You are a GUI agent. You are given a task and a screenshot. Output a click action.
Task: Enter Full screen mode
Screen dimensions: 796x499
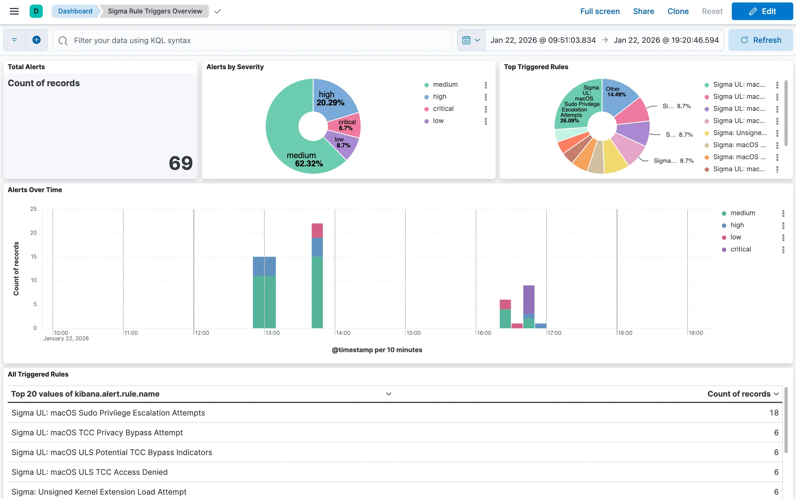click(600, 11)
